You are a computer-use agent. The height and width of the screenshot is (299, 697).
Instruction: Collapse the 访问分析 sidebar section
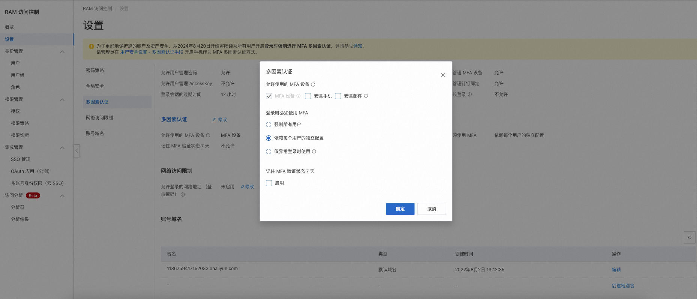(62, 196)
